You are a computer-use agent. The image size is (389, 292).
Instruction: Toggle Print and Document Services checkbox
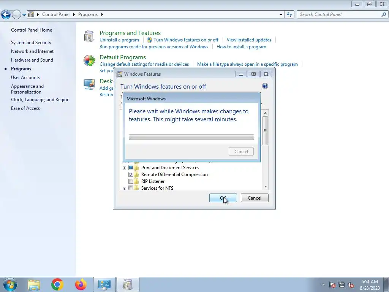click(x=131, y=168)
